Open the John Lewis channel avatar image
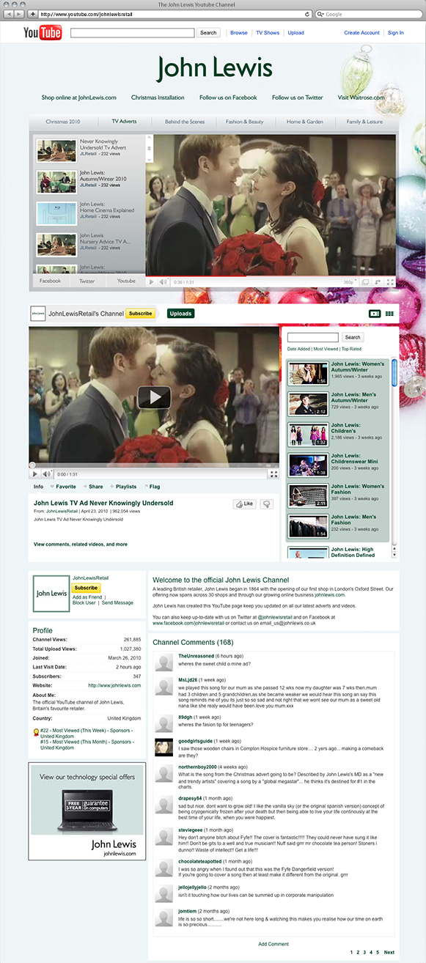Screen dimensions: 426x963 pos(51,594)
